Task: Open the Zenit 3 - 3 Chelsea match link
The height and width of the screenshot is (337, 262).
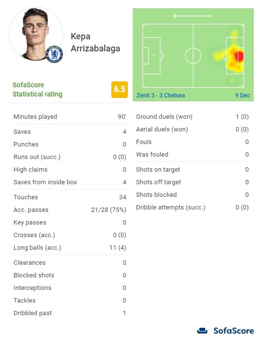Action: click(161, 96)
